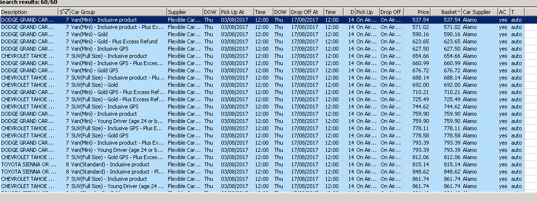
Task: Select the SUV(Full Size) - Inclusive GPS cell
Action: point(118,107)
